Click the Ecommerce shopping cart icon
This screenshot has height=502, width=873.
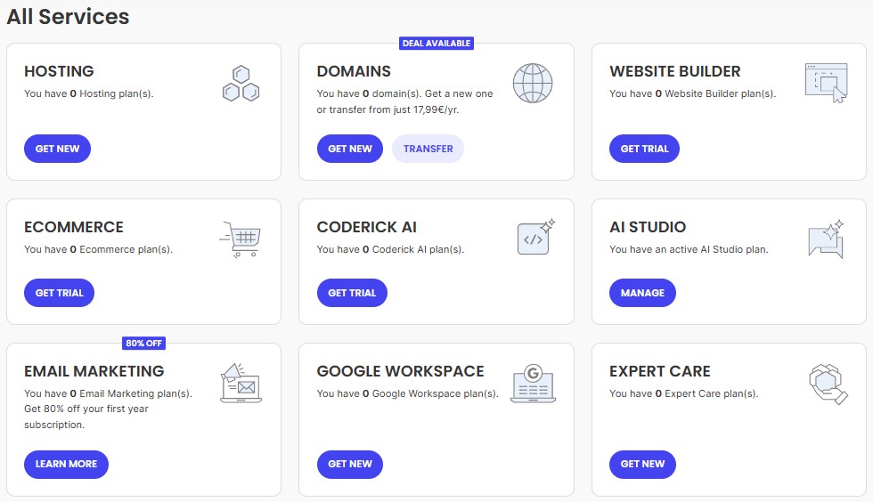click(x=240, y=239)
